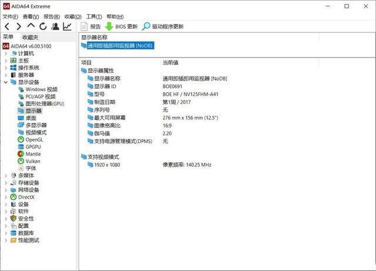Select the 1920 x 1080 video mode row
Image resolution: width=376 pixels, height=271 pixels.
point(104,165)
